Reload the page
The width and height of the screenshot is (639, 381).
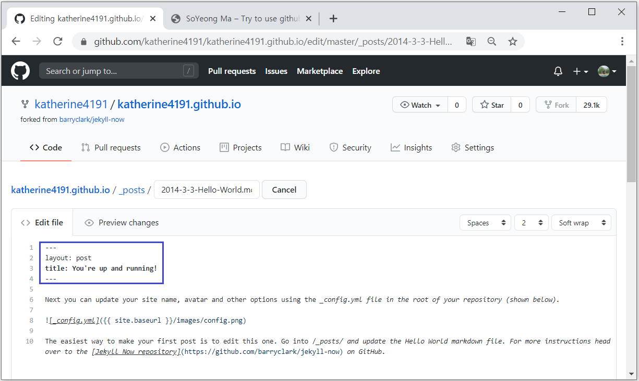pos(57,41)
